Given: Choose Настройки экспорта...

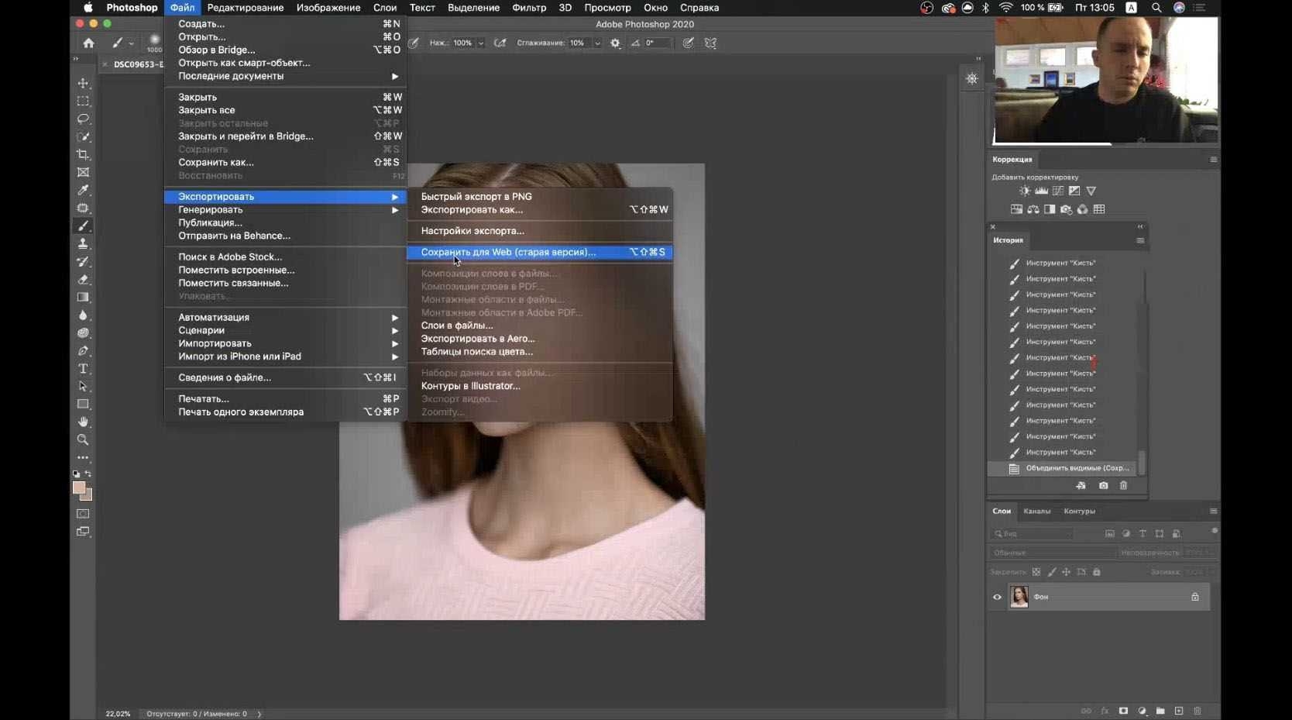Looking at the screenshot, I should click(540, 231).
